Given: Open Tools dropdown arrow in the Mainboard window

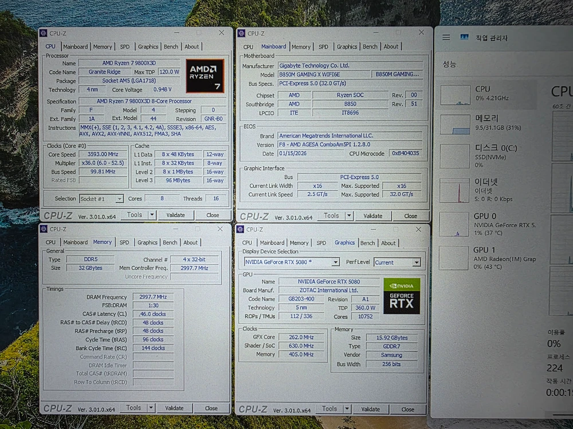Looking at the screenshot, I should [x=349, y=216].
